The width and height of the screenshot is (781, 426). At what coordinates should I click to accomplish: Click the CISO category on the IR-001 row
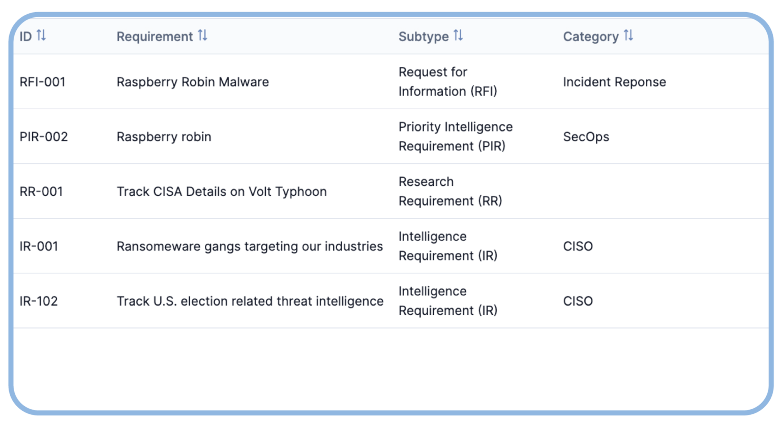click(578, 246)
